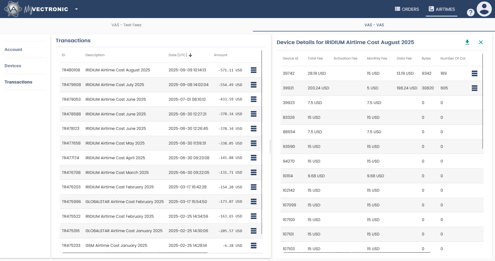Image resolution: width=495 pixels, height=261 pixels.
Task: Open row menu for device 39742
Action: tap(474, 73)
